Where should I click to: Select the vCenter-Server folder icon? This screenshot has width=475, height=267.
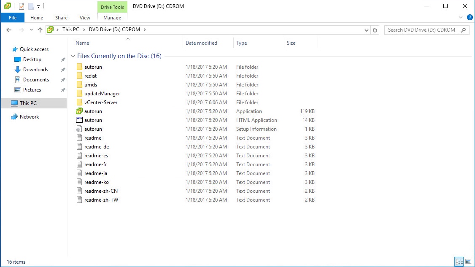(79, 102)
